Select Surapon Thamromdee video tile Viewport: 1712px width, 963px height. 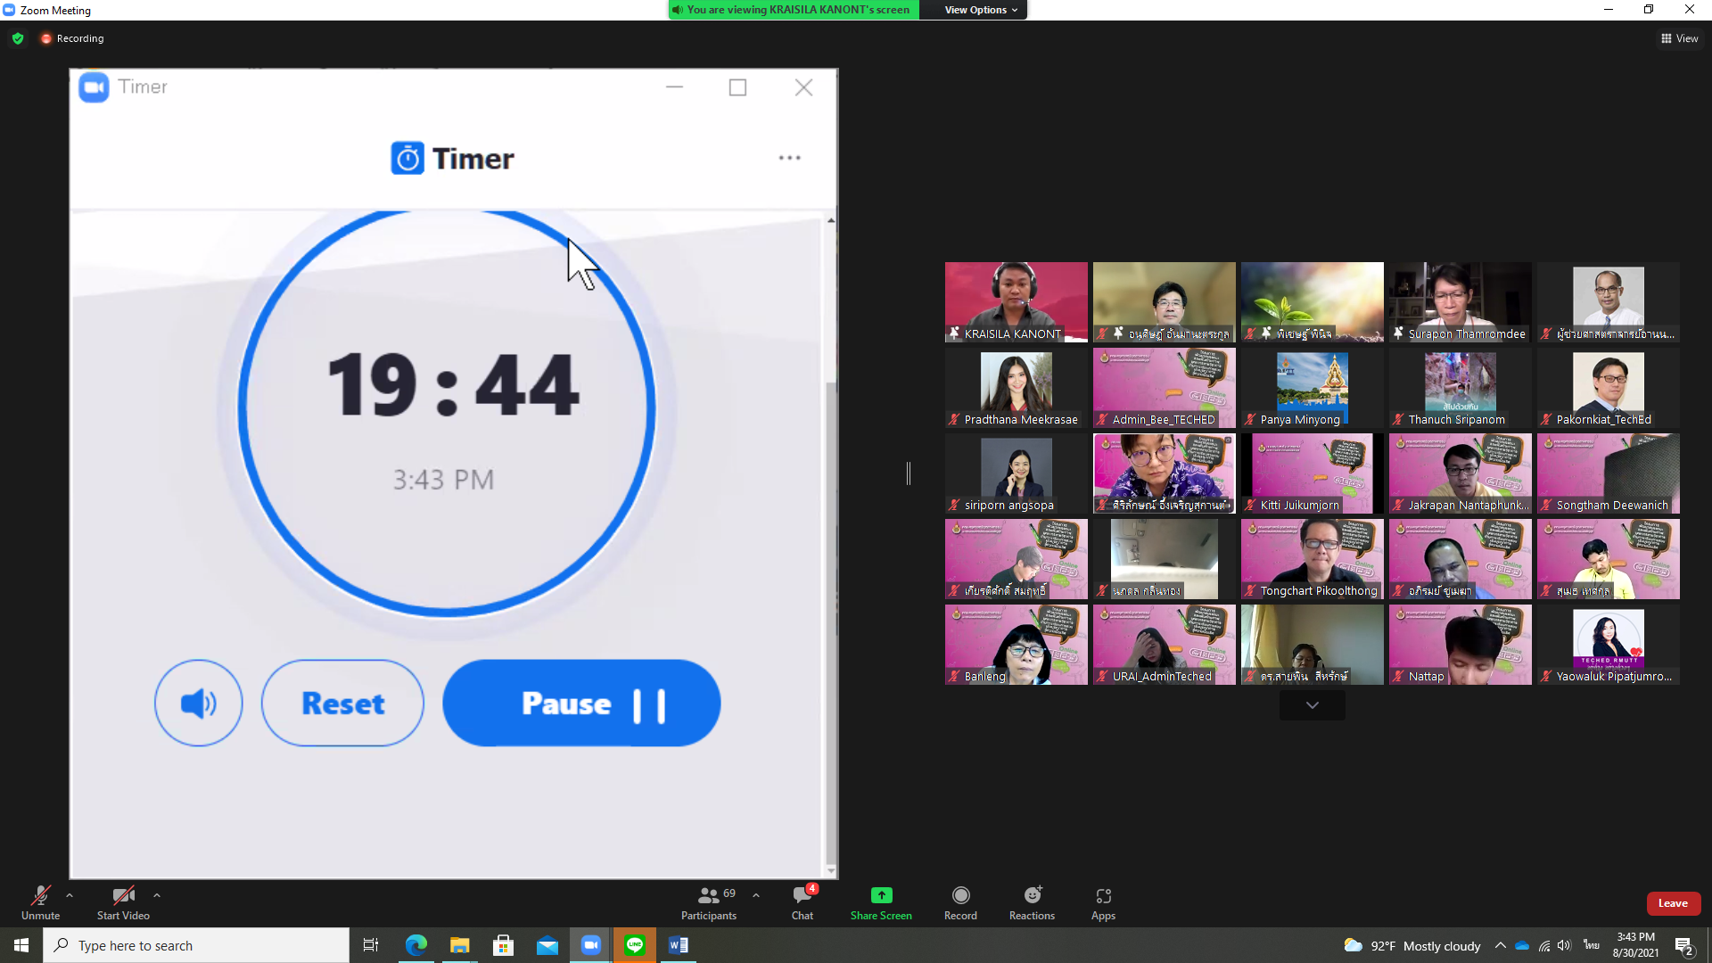point(1460,301)
